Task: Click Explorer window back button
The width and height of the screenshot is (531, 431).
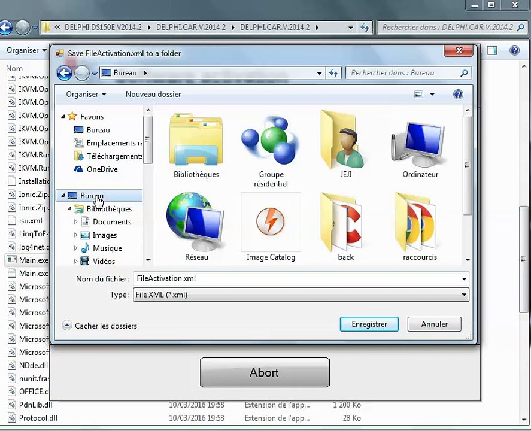Action: pyautogui.click(x=5, y=28)
